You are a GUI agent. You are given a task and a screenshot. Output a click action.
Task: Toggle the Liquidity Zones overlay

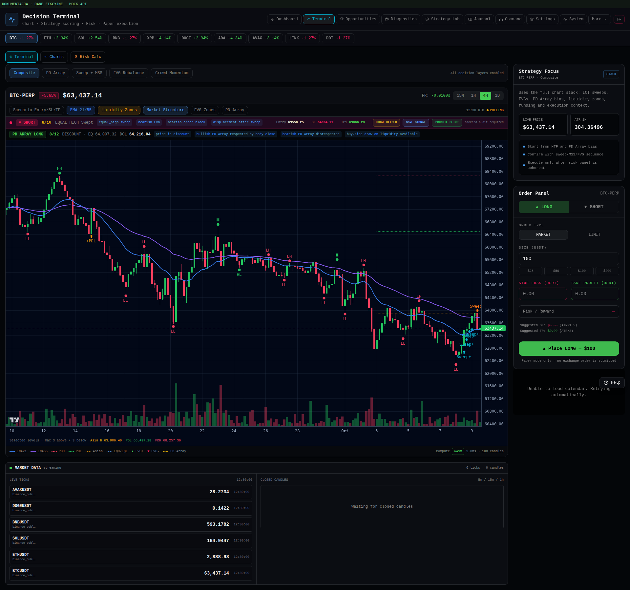point(119,110)
